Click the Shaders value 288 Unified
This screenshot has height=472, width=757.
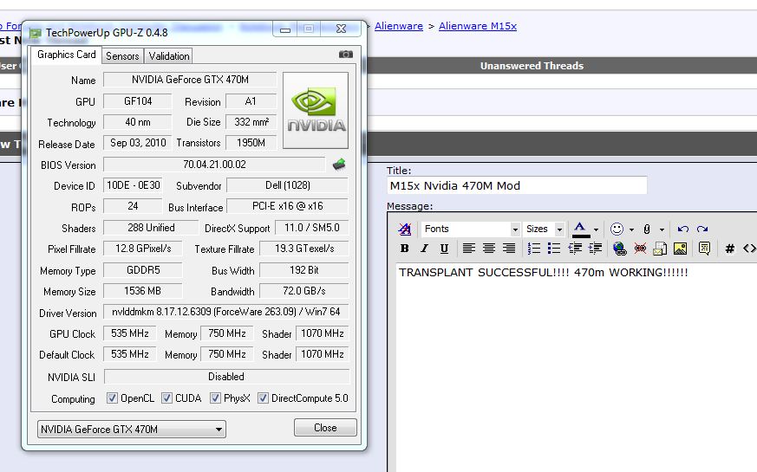[x=151, y=228]
